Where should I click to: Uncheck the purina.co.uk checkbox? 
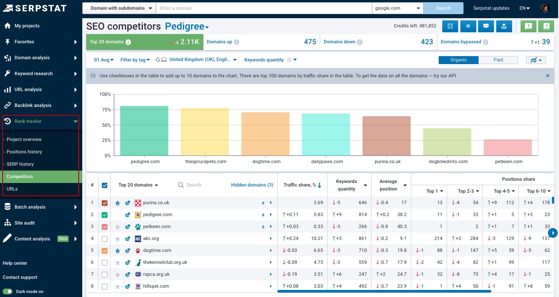(x=105, y=203)
